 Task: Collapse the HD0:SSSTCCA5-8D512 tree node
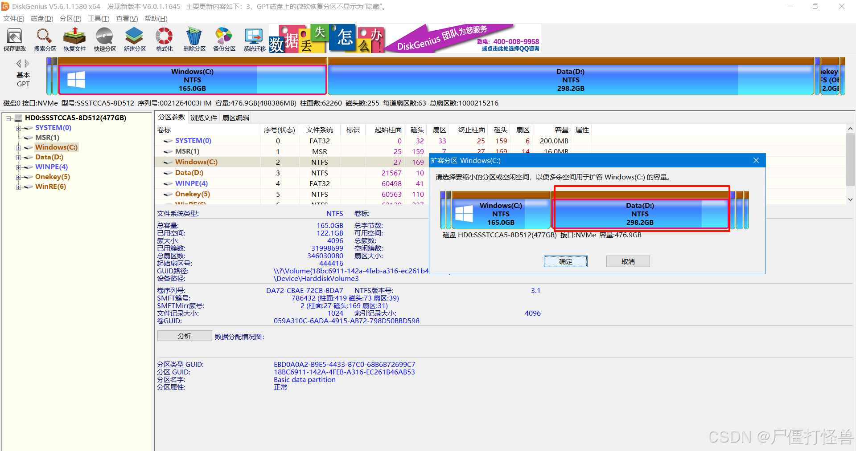tap(8, 118)
